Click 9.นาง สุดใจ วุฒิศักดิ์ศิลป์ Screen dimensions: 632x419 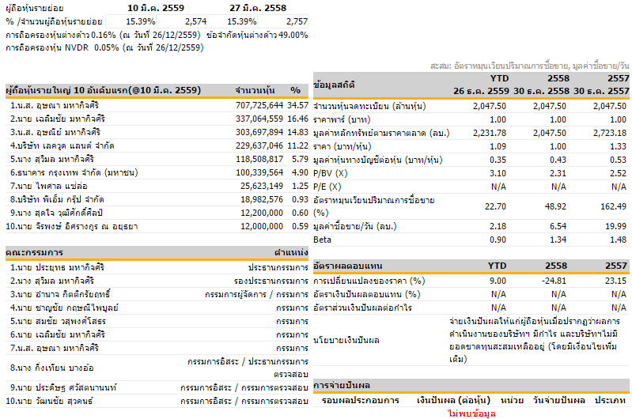[56, 213]
